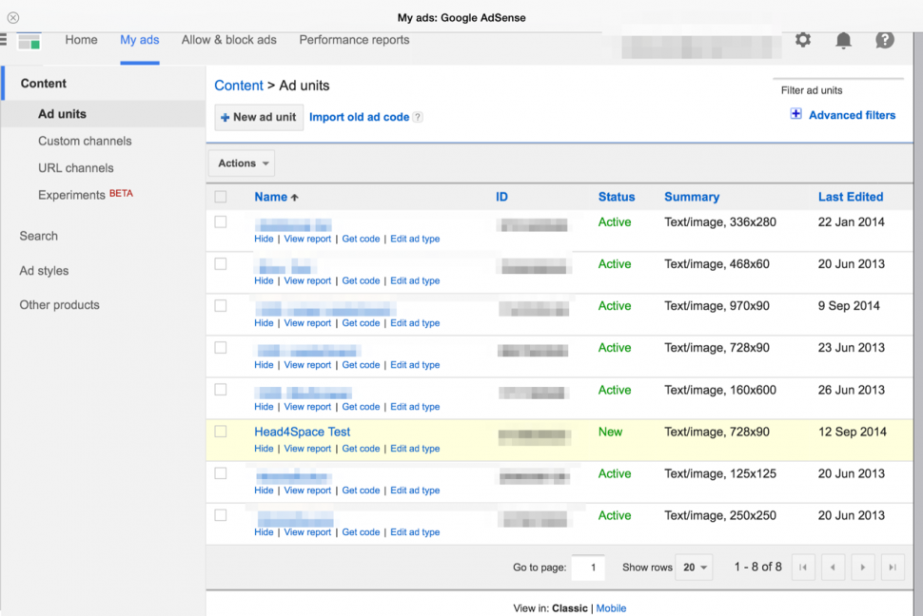The image size is (923, 616).
Task: Click the 'Text/image, 468x60' summary cell
Action: click(x=717, y=264)
